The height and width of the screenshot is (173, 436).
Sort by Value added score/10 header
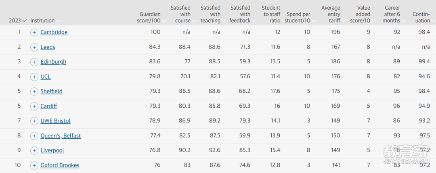[361, 14]
